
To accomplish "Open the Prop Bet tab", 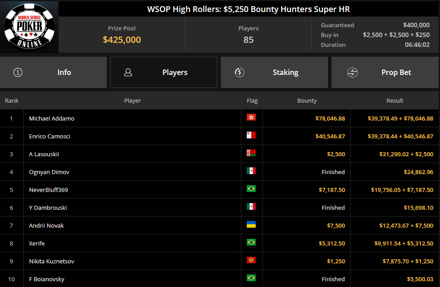I will (385, 72).
